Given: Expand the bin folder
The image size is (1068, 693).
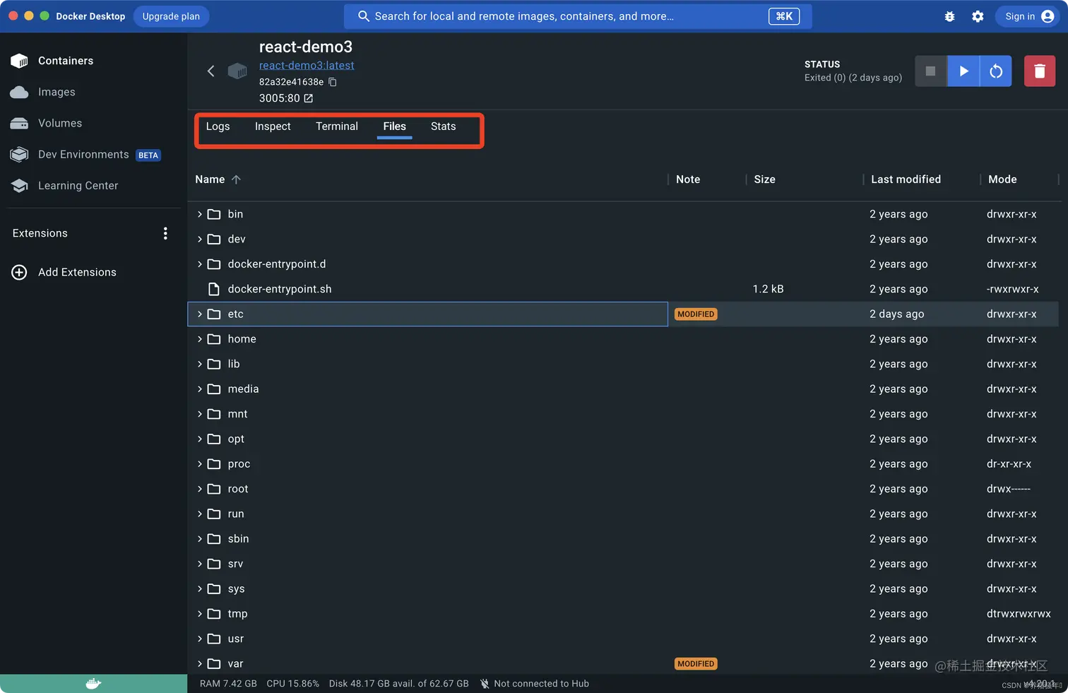Looking at the screenshot, I should point(200,214).
